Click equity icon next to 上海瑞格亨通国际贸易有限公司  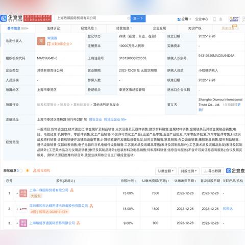(x=78, y=223)
